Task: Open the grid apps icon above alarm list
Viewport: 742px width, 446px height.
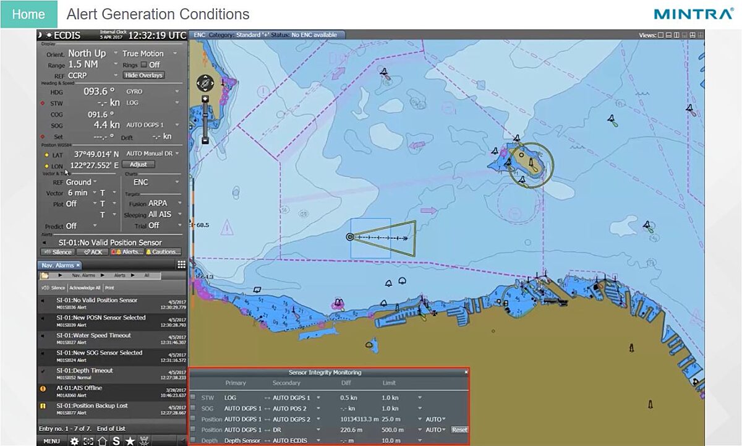Action: tap(181, 265)
